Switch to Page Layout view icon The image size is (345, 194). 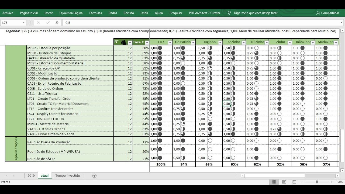click(284, 182)
